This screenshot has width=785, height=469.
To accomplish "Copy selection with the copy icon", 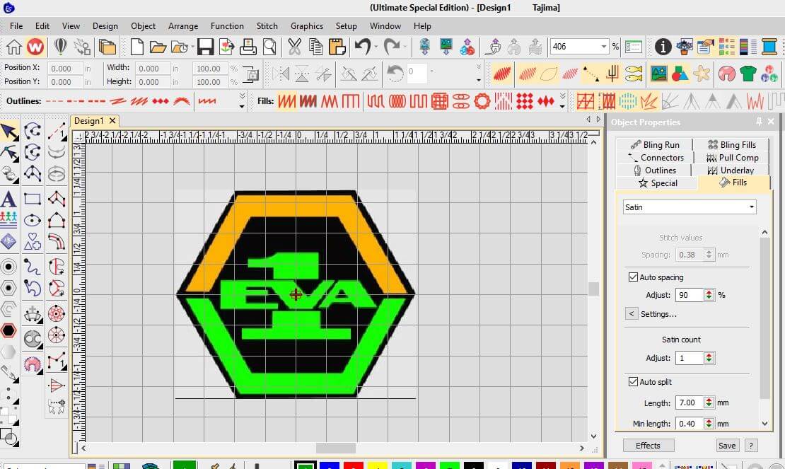I will pyautogui.click(x=316, y=47).
